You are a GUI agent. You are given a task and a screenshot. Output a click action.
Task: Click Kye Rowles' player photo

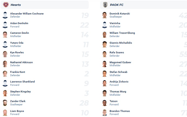coord(5,54)
